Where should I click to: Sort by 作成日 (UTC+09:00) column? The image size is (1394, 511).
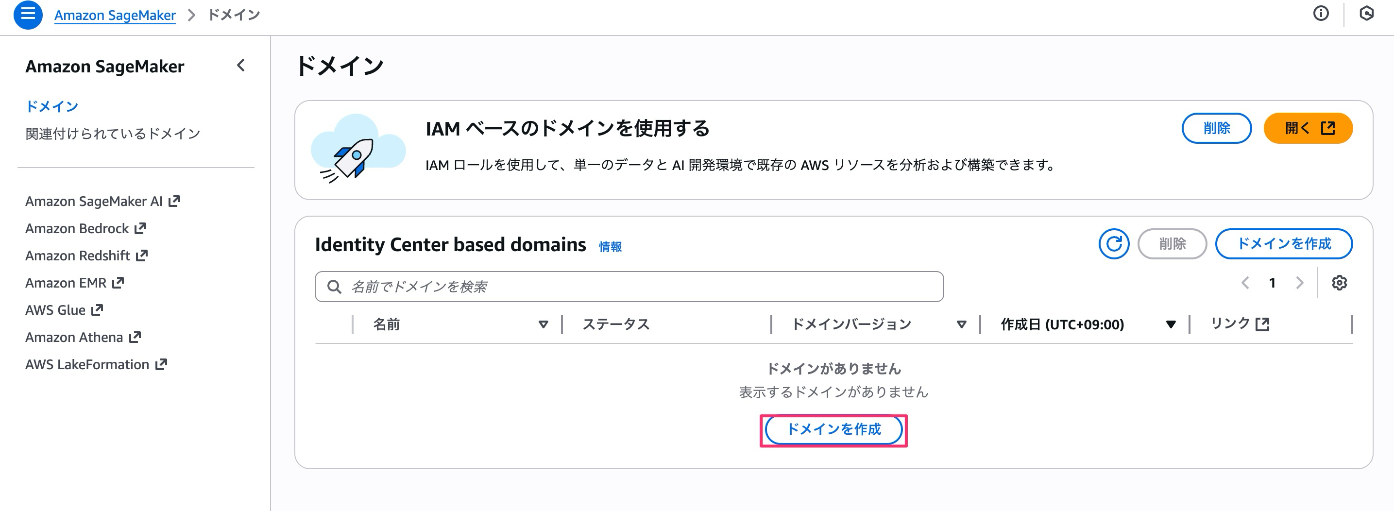(x=1170, y=324)
